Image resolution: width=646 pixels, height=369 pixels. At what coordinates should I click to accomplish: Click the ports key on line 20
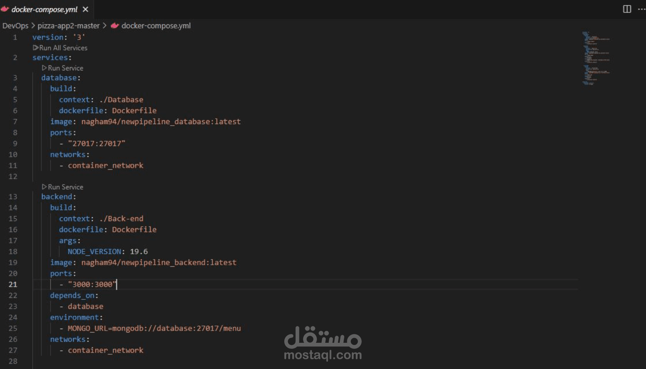pos(61,274)
